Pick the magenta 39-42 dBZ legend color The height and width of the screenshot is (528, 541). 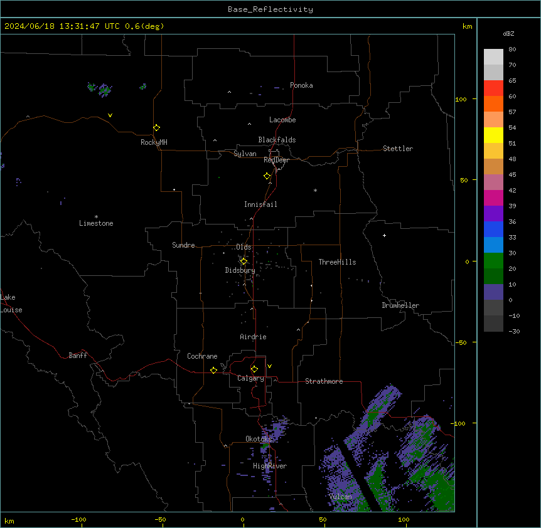click(x=493, y=198)
